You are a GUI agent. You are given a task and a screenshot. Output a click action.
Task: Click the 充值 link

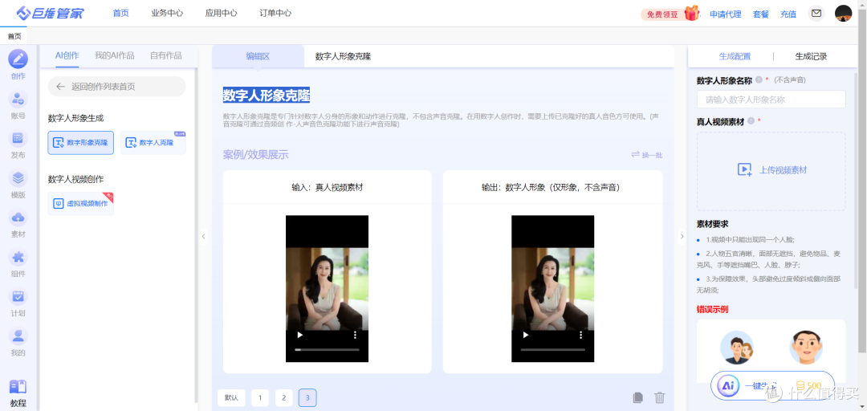click(x=788, y=14)
